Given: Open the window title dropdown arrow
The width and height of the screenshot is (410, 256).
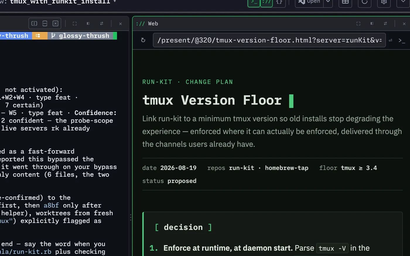Looking at the screenshot, I should (115, 1).
